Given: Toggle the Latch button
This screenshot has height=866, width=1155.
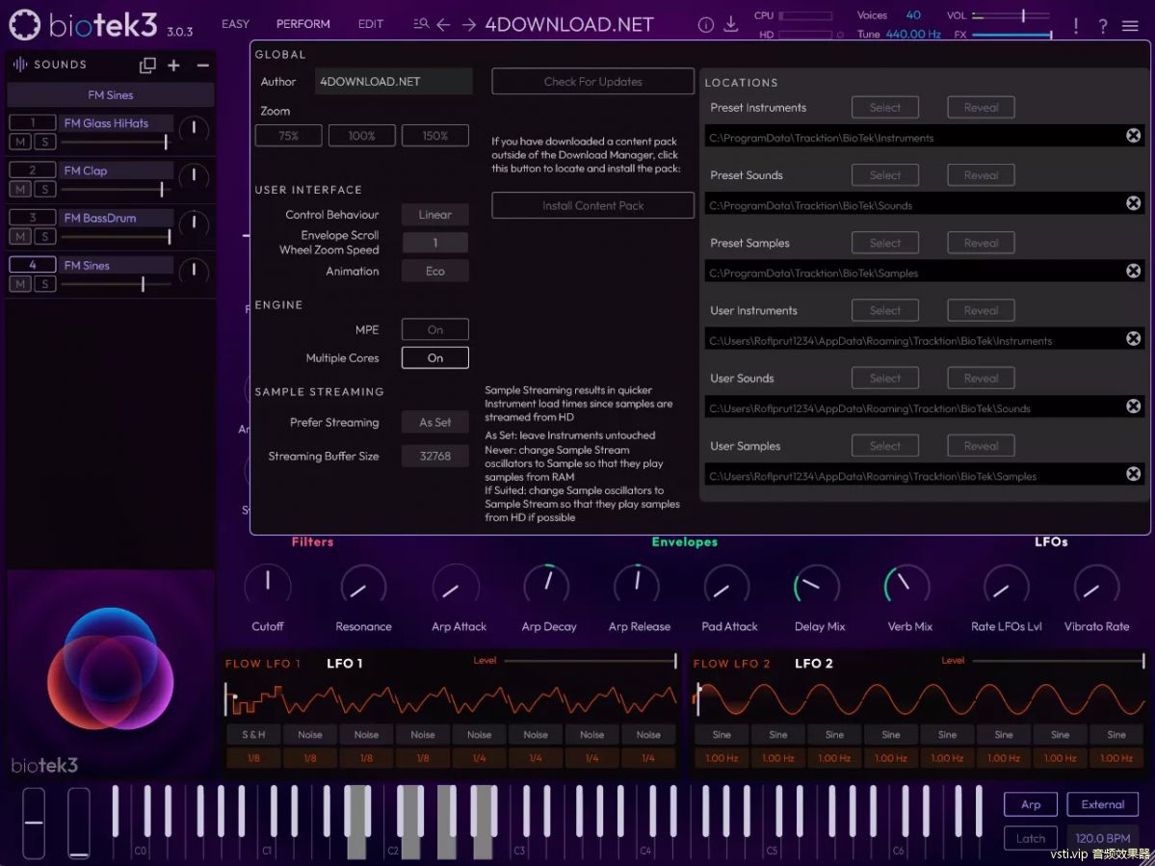Looking at the screenshot, I should pos(1031,838).
